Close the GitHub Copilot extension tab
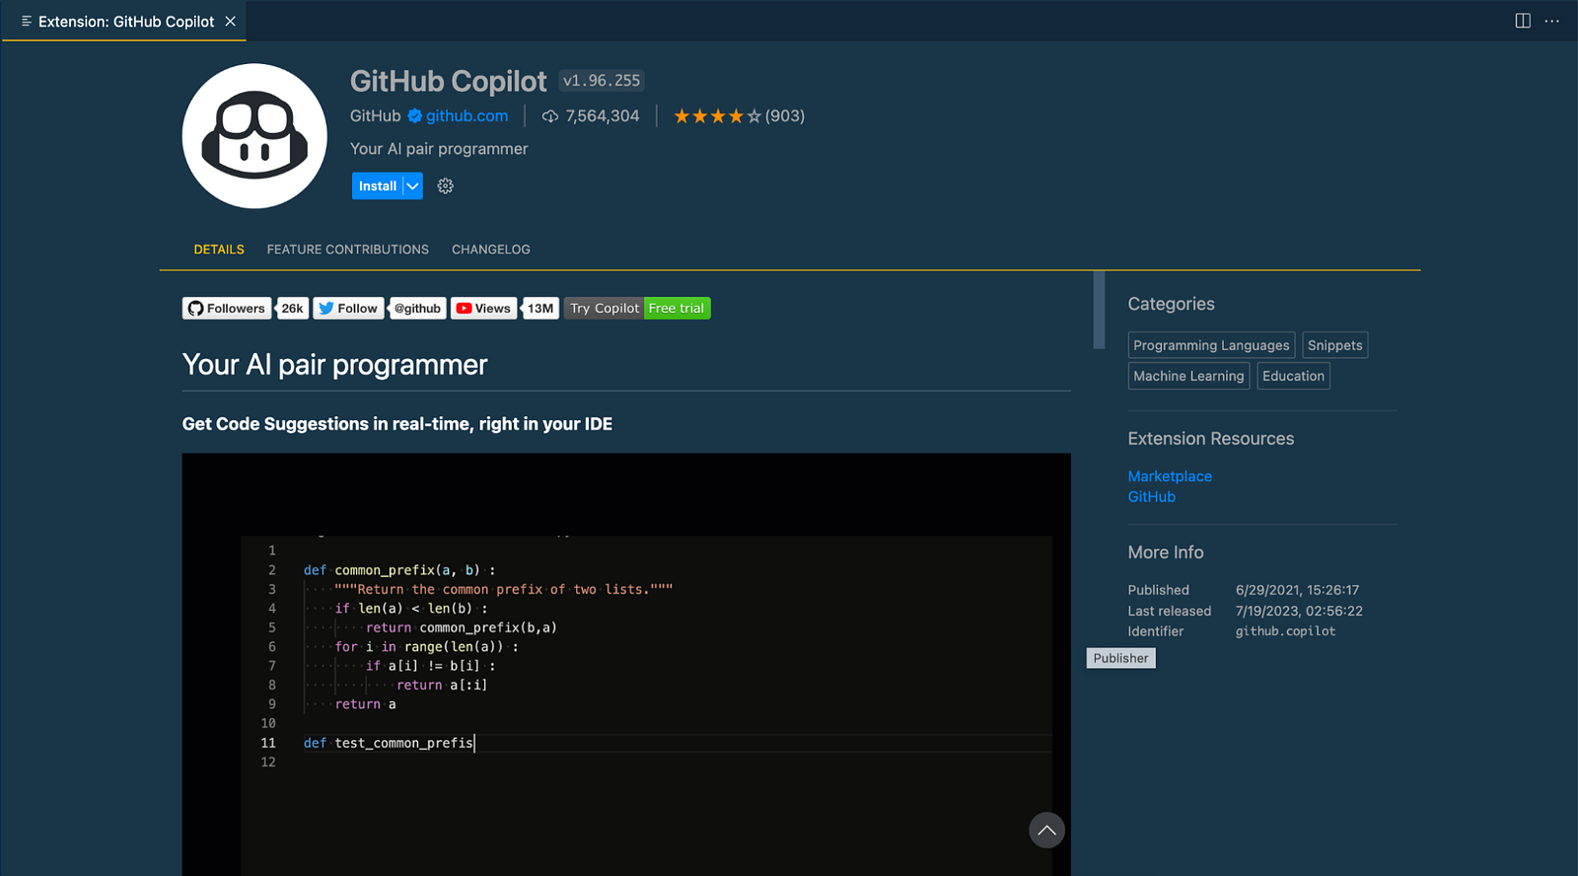The width and height of the screenshot is (1578, 876). click(x=231, y=22)
